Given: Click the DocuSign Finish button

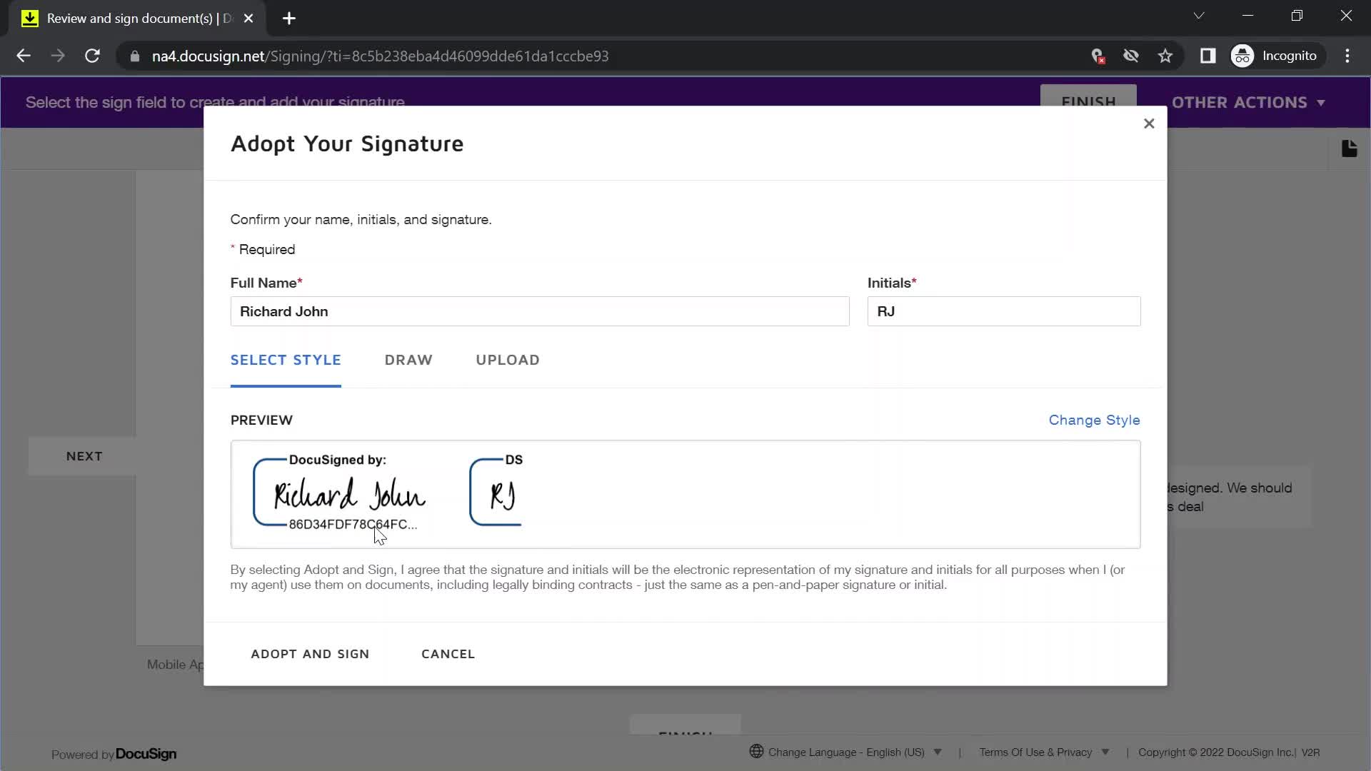Looking at the screenshot, I should point(1088,101).
